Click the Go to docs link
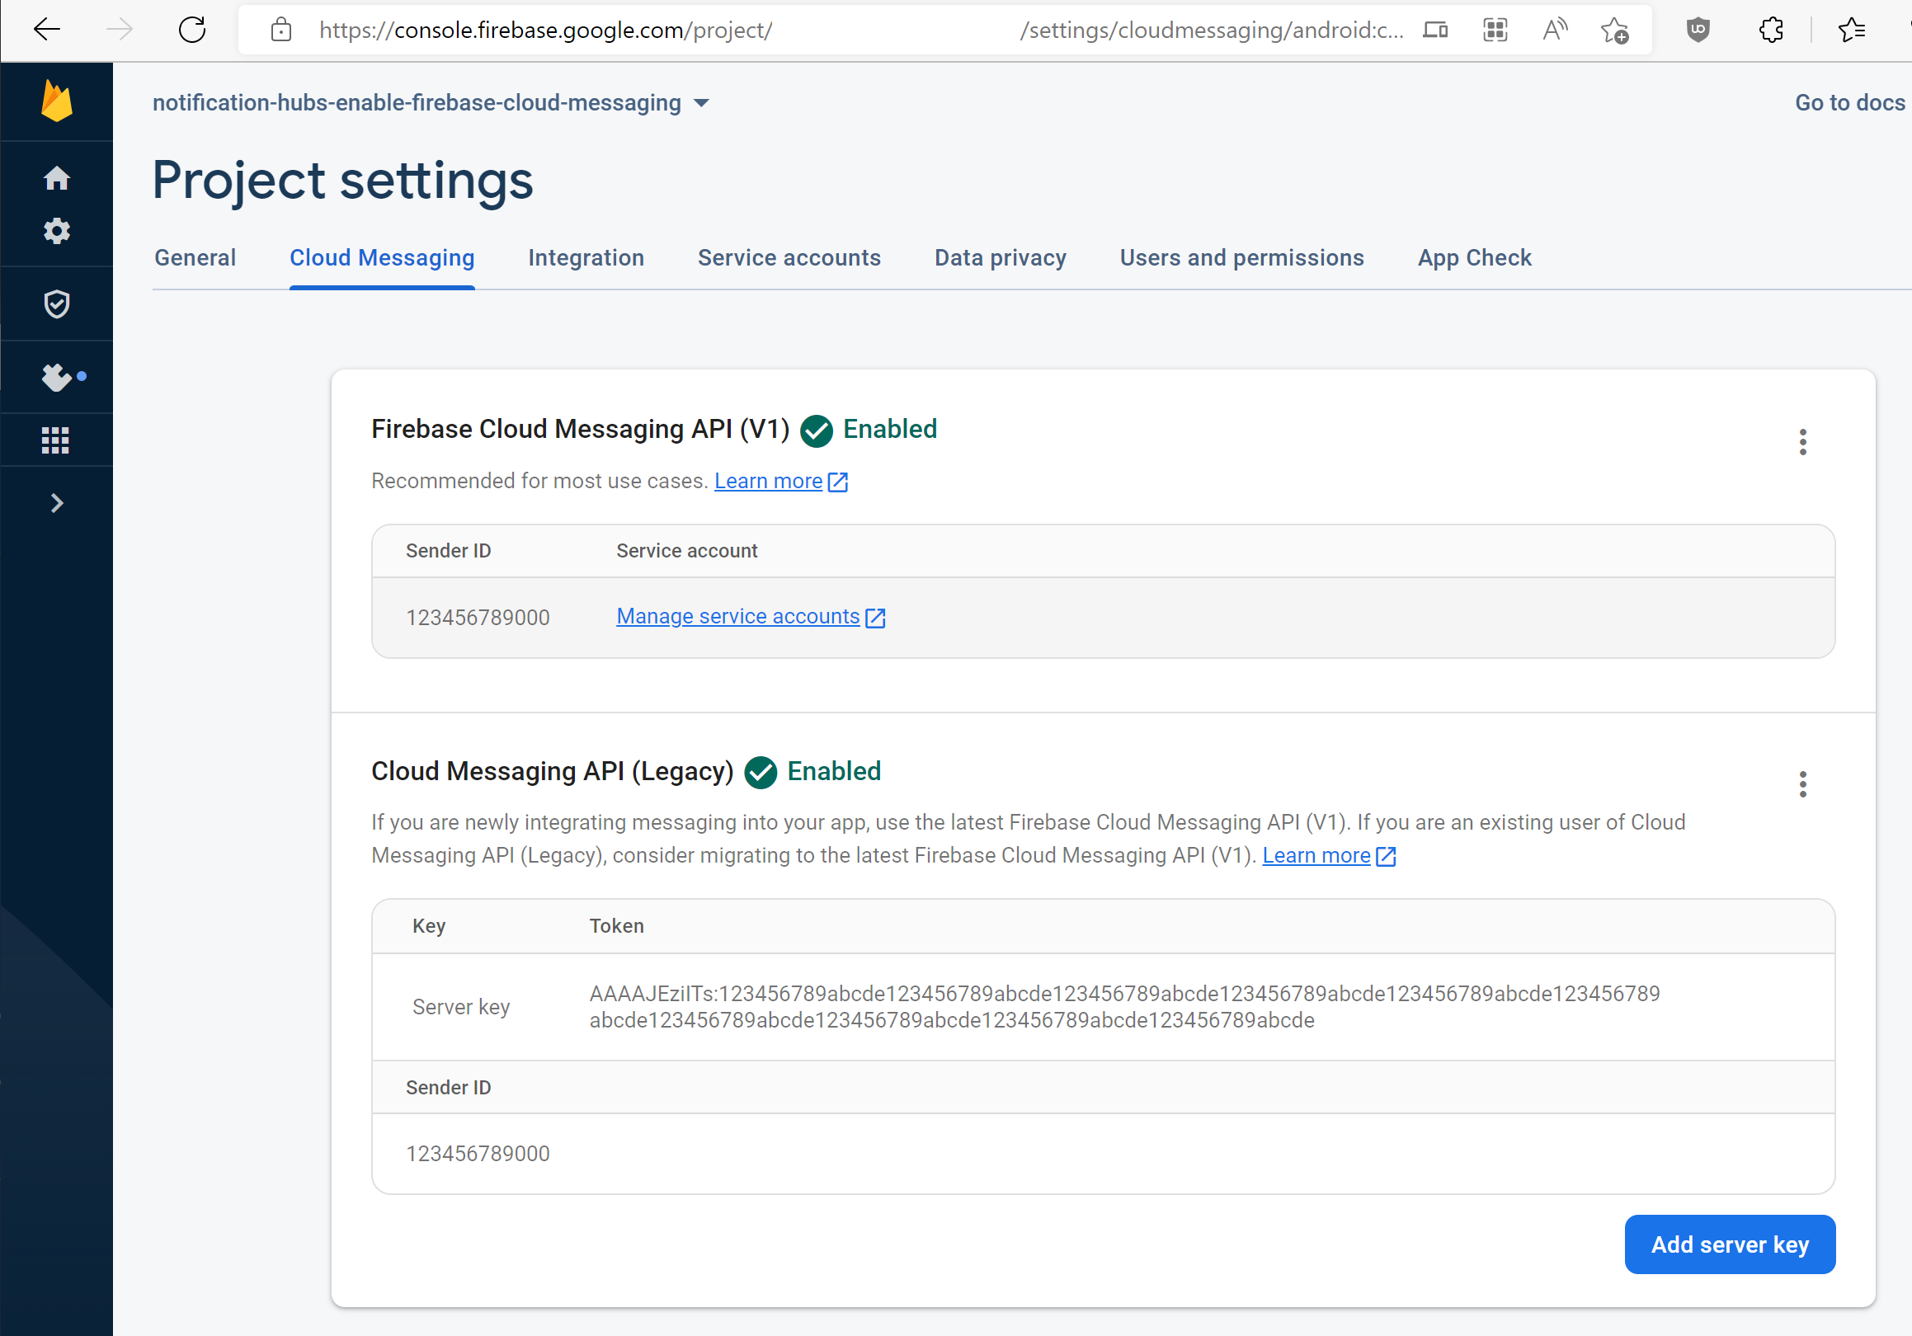The image size is (1912, 1336). click(1851, 101)
